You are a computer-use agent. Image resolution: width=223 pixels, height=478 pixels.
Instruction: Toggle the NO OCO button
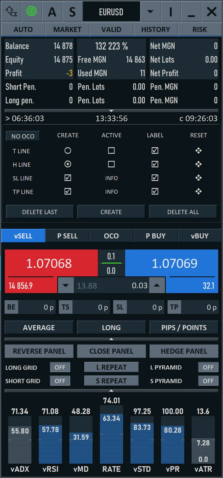tap(23, 136)
